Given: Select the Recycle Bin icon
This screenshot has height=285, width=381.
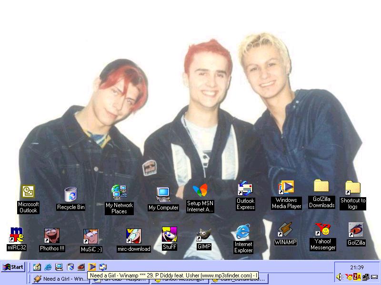Looking at the screenshot, I should pos(70,194).
